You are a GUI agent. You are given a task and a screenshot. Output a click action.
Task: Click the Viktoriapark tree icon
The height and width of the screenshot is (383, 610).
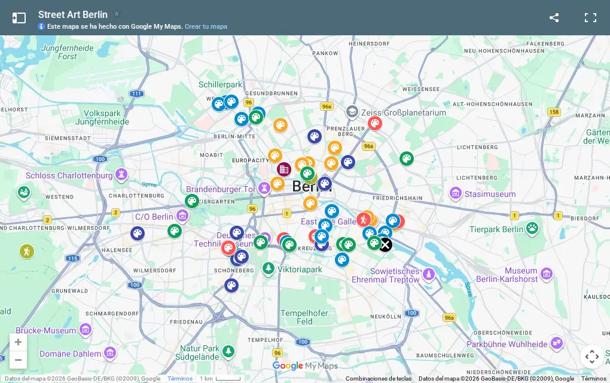click(268, 269)
